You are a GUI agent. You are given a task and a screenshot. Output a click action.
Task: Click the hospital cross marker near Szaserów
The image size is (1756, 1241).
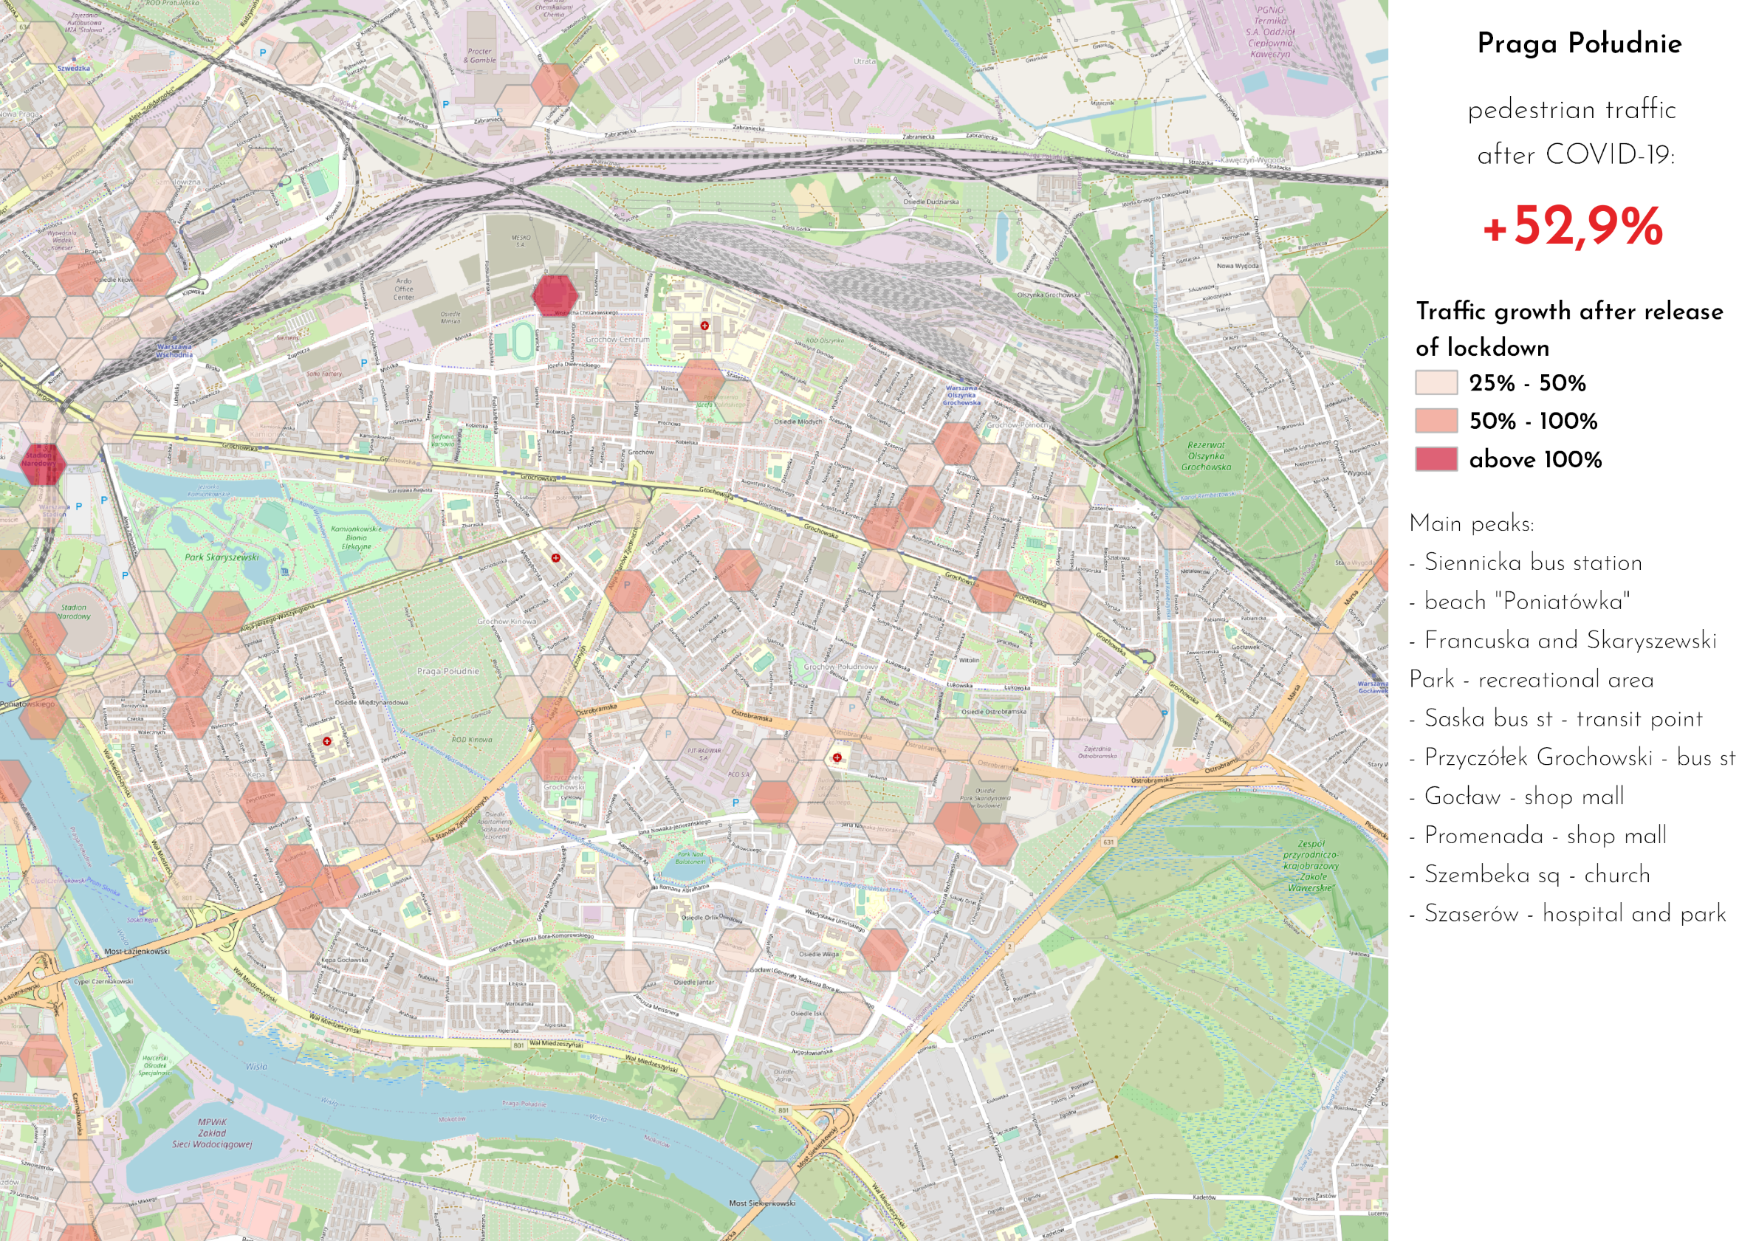[704, 326]
